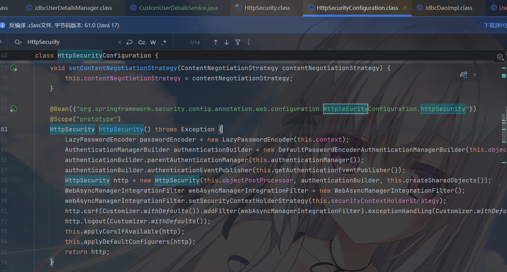Click the editor error stripe scrollbar

pos(504,136)
